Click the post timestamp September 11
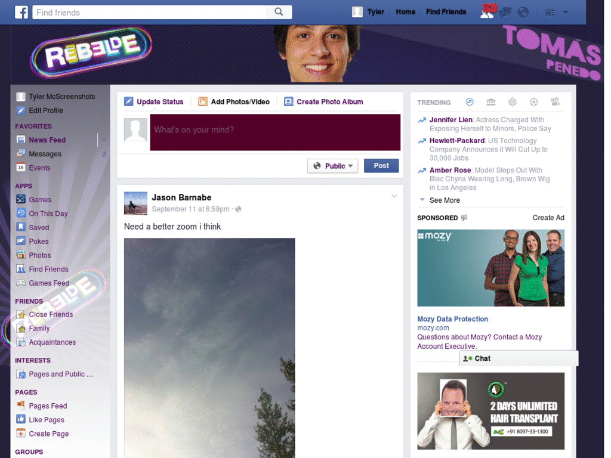The height and width of the screenshot is (458, 611). 190,209
